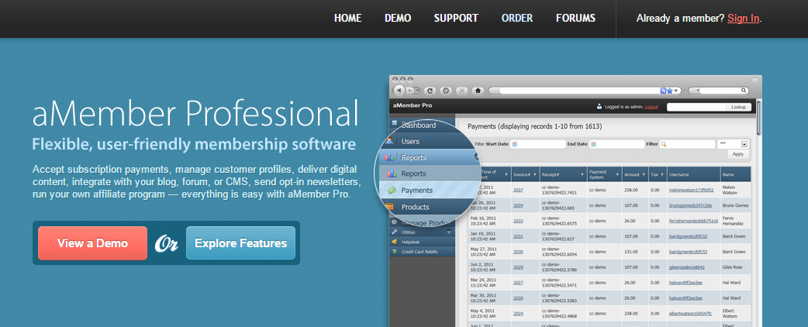The width and height of the screenshot is (808, 327).
Task: Open username ferrishernandezbbb751c6 link
Action: (693, 221)
